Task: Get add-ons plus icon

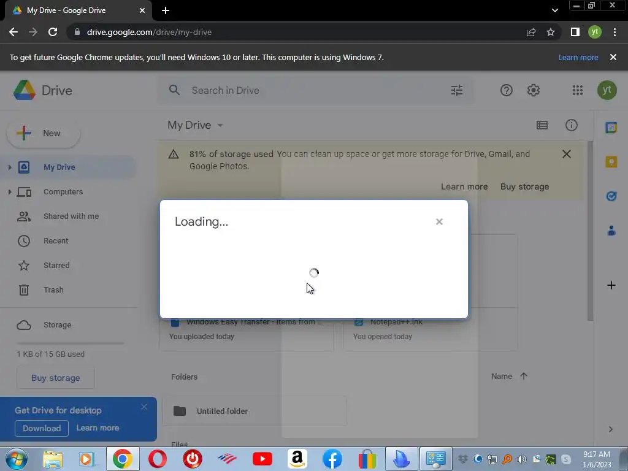Action: [611, 285]
